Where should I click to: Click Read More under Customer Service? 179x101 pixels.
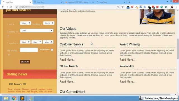[x=67, y=60]
